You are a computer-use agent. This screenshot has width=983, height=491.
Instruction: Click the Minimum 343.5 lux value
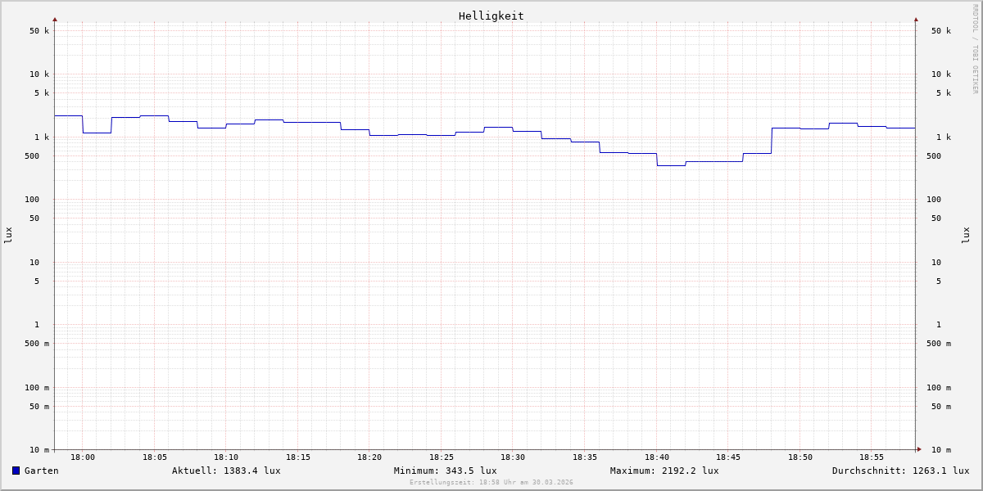[445, 471]
